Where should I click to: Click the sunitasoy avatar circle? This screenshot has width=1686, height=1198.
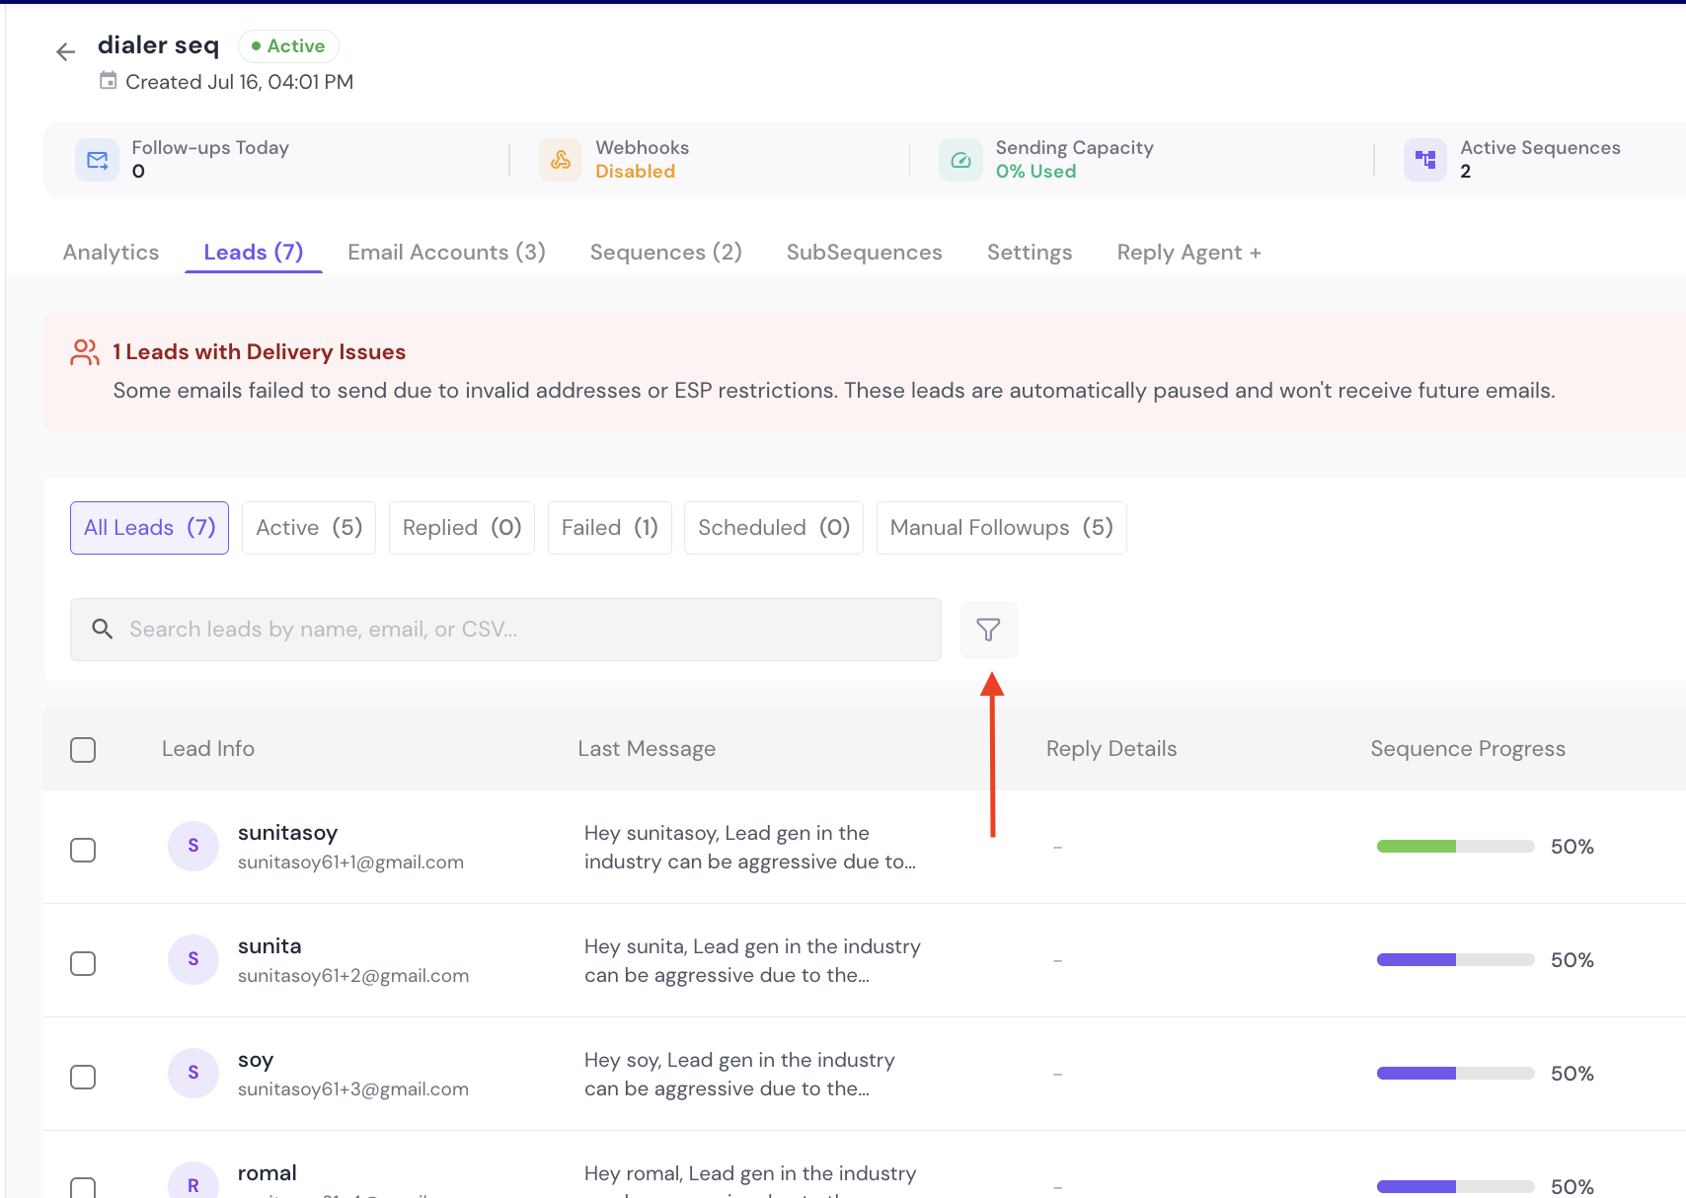pos(193,846)
